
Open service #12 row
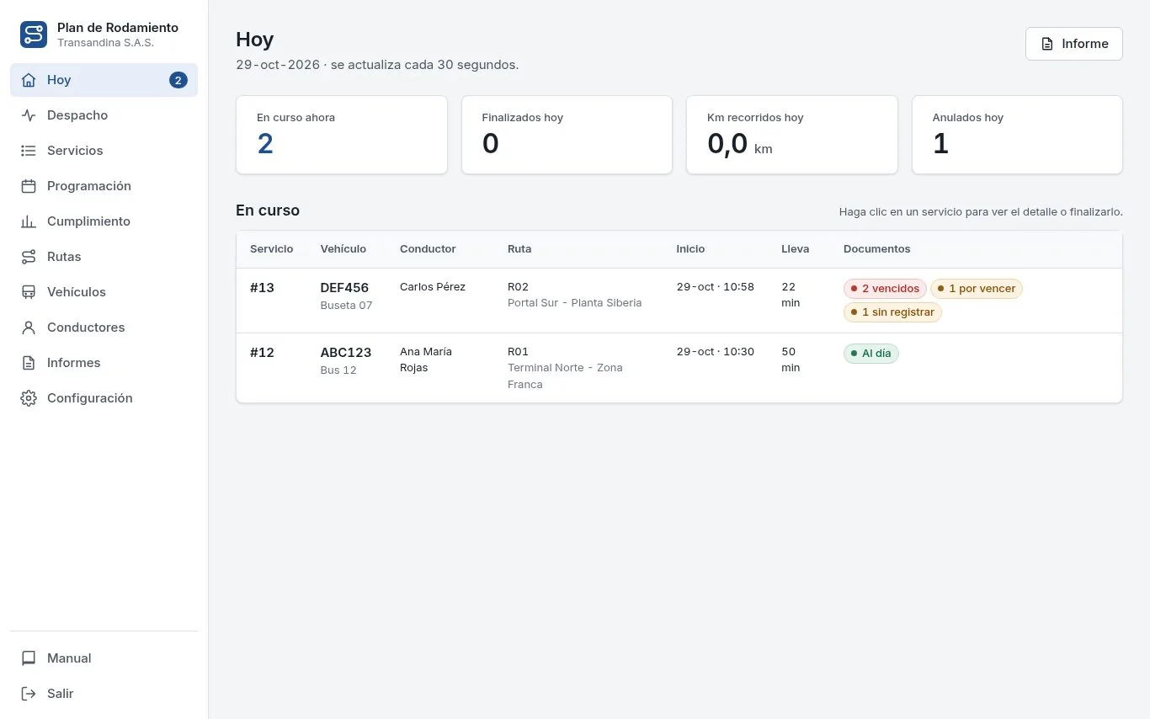click(679, 368)
